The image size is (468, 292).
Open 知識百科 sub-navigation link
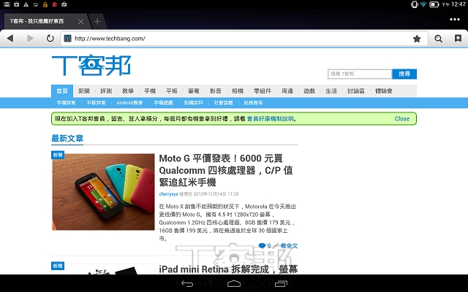coord(193,103)
